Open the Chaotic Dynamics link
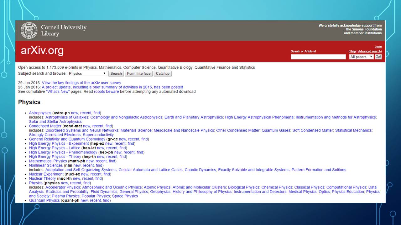The height and width of the screenshot is (225, 401). (200, 170)
